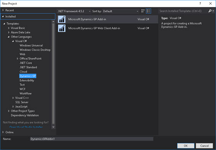Click the project Name input field
Screen dimensions: 216x150
pyautogui.click(x=92, y=139)
